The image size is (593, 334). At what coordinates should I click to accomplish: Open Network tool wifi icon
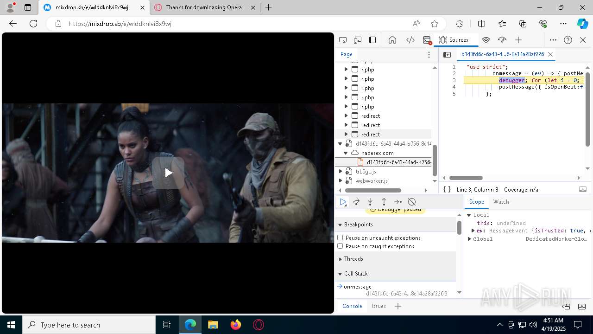486,40
